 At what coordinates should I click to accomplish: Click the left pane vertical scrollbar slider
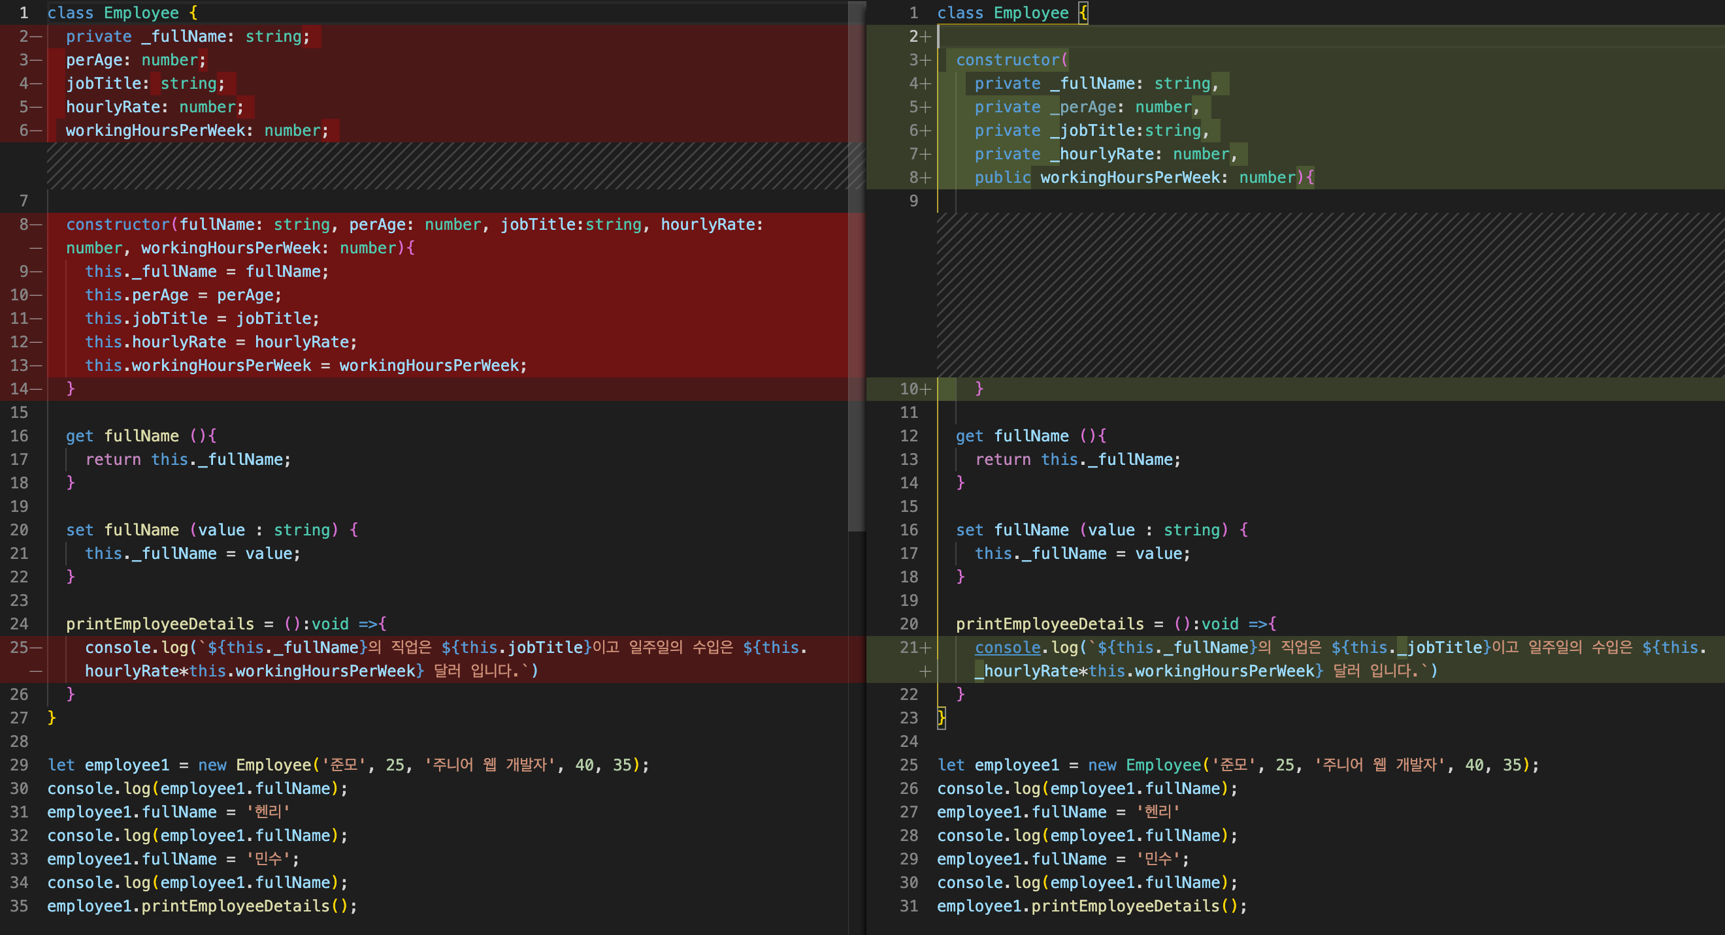(x=857, y=268)
